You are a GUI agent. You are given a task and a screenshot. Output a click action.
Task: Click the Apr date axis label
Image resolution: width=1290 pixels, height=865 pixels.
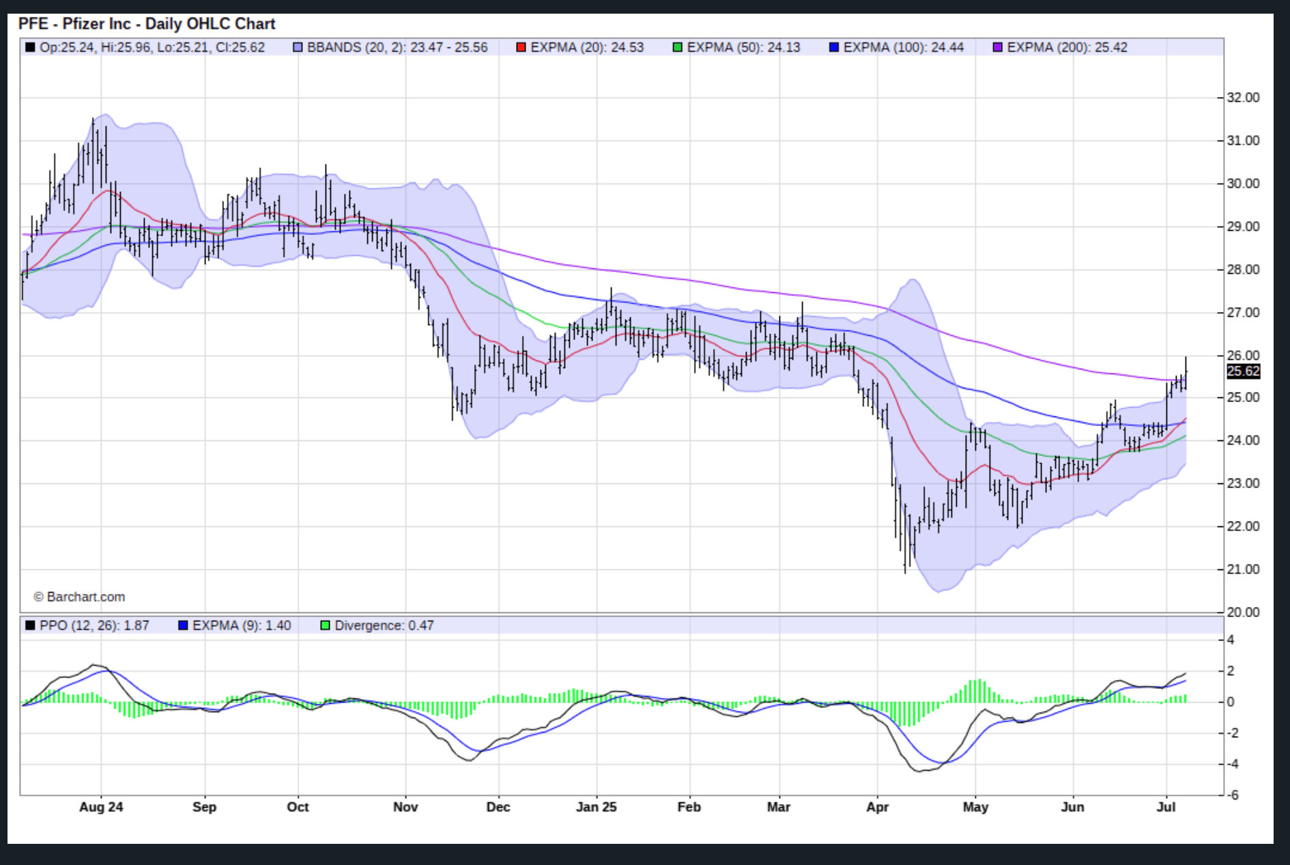click(877, 807)
